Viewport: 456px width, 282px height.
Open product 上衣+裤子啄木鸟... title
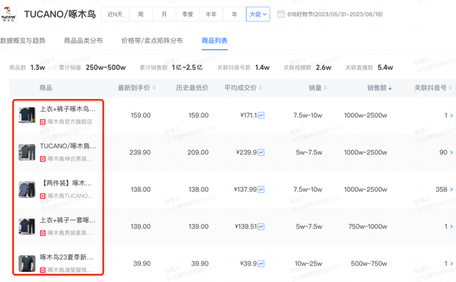tap(68, 109)
